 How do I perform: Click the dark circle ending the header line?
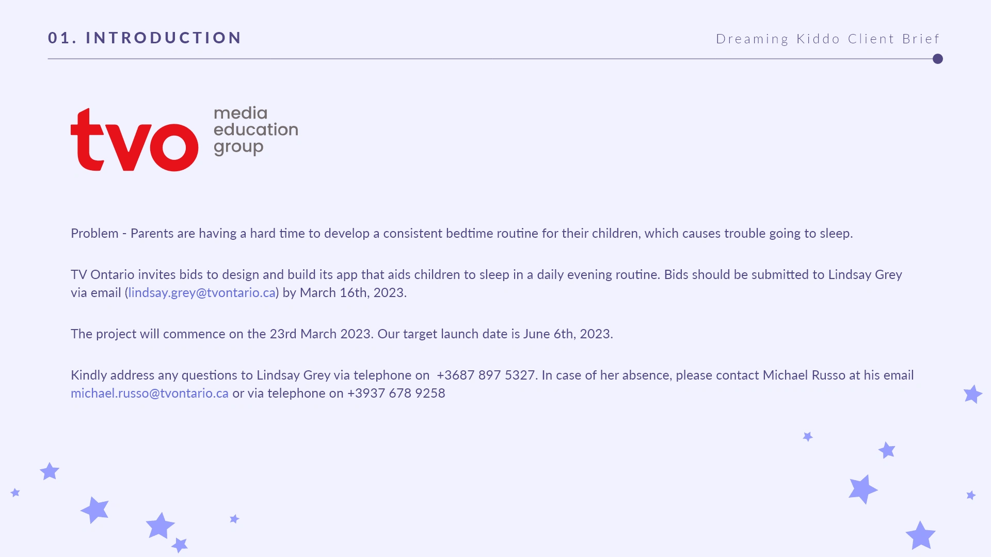pyautogui.click(x=938, y=59)
